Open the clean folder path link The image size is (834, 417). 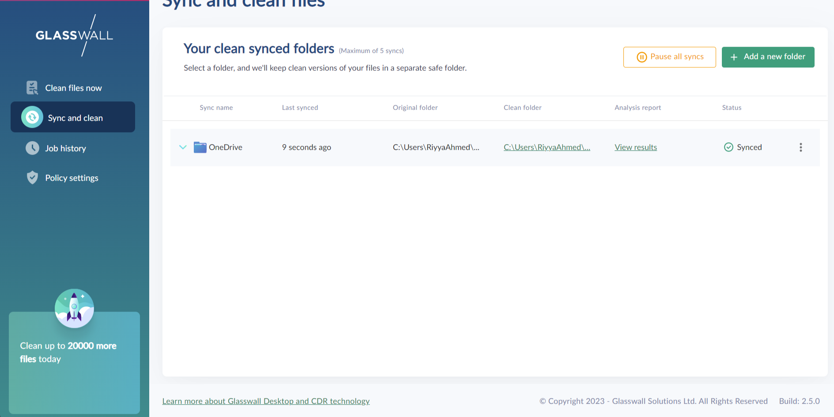pyautogui.click(x=547, y=147)
